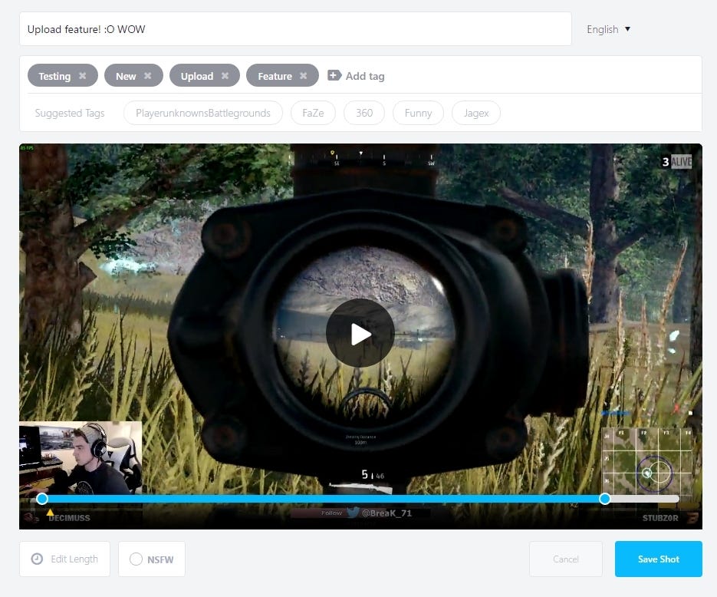Click the Add tag plus icon
This screenshot has height=597, width=717.
coord(334,75)
